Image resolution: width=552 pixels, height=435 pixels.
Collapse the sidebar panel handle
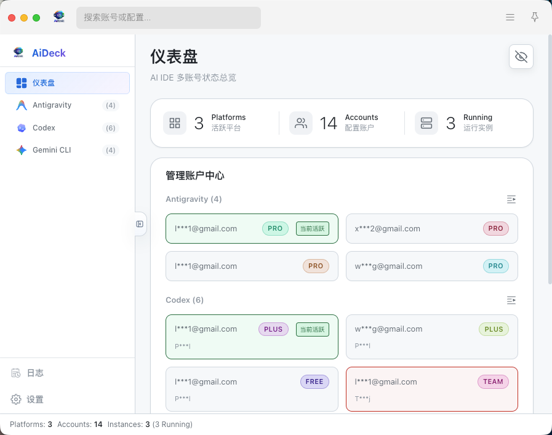click(x=140, y=224)
